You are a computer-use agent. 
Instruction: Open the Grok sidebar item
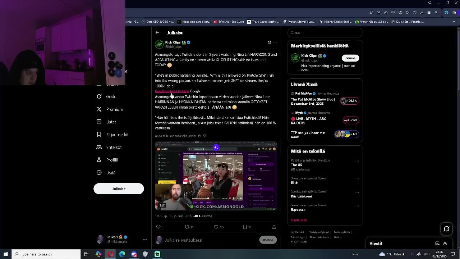click(106, 96)
